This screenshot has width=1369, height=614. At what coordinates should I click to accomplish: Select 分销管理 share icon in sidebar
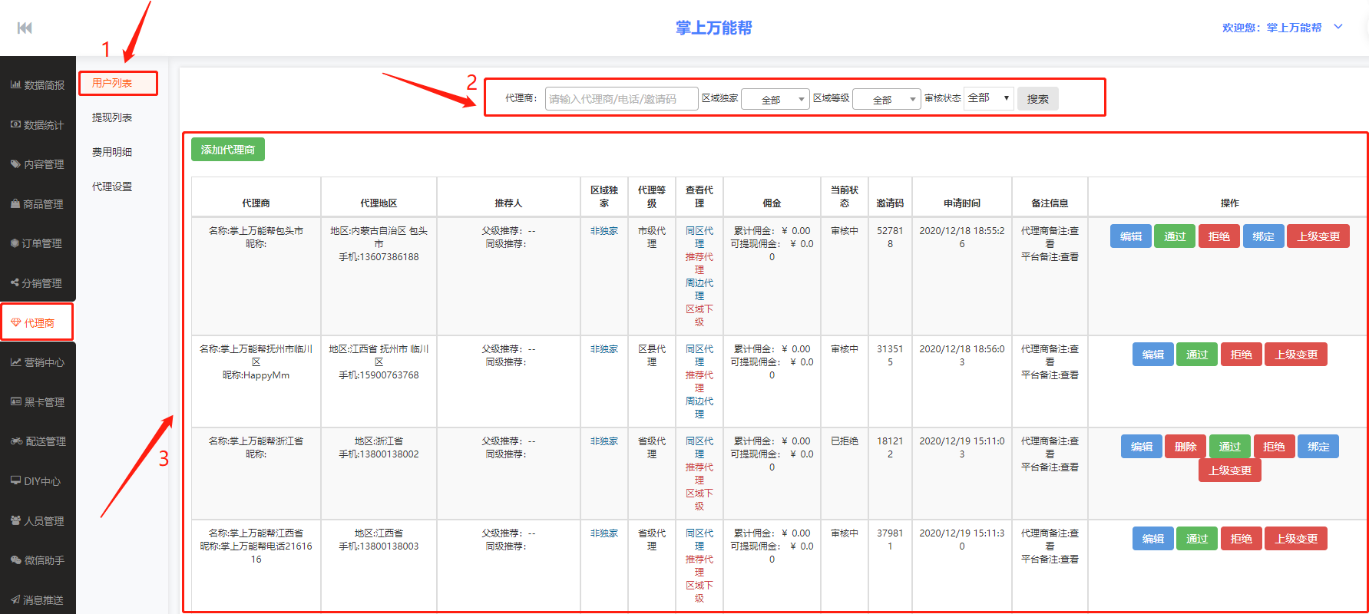(x=15, y=283)
